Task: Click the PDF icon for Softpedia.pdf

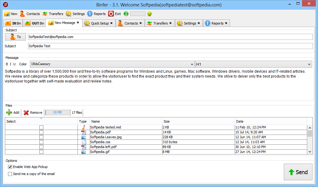Action: tap(84, 132)
